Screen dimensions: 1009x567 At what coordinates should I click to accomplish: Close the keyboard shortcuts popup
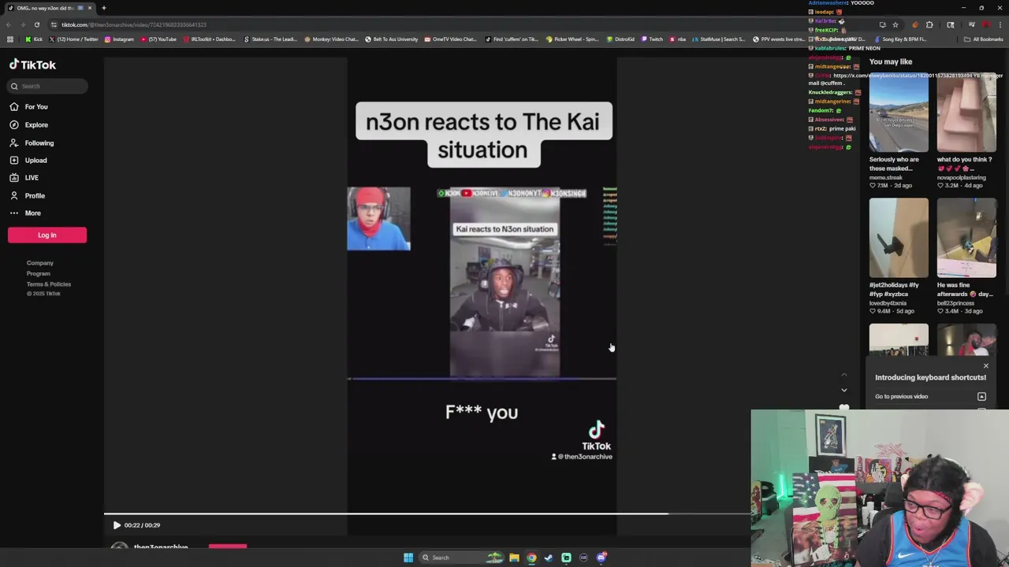pyautogui.click(x=985, y=365)
